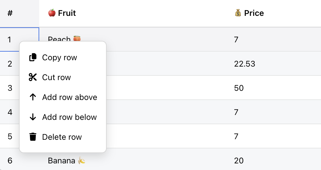Click the trash icon beside Delete row

tap(32, 137)
